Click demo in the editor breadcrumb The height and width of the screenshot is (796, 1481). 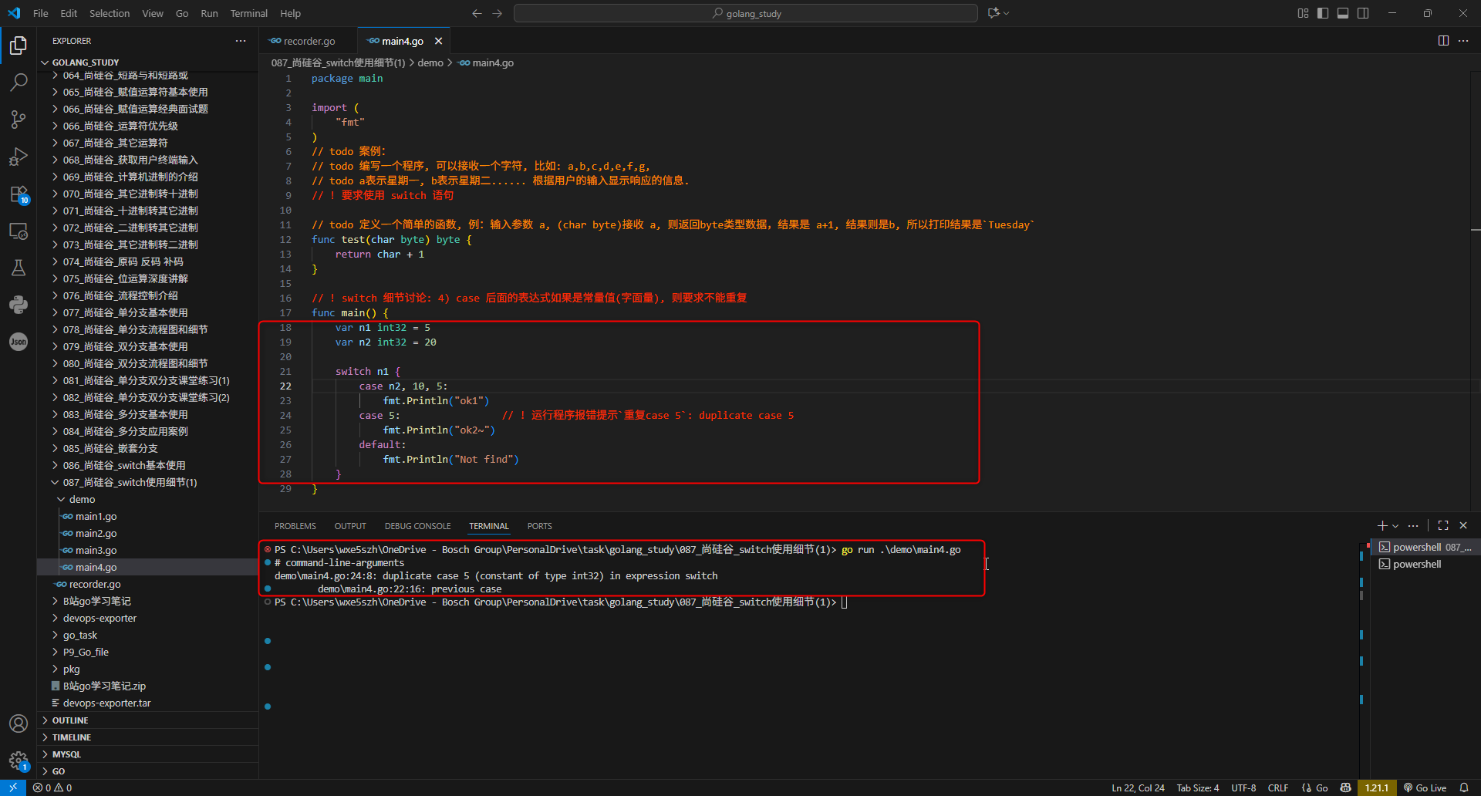430,62
